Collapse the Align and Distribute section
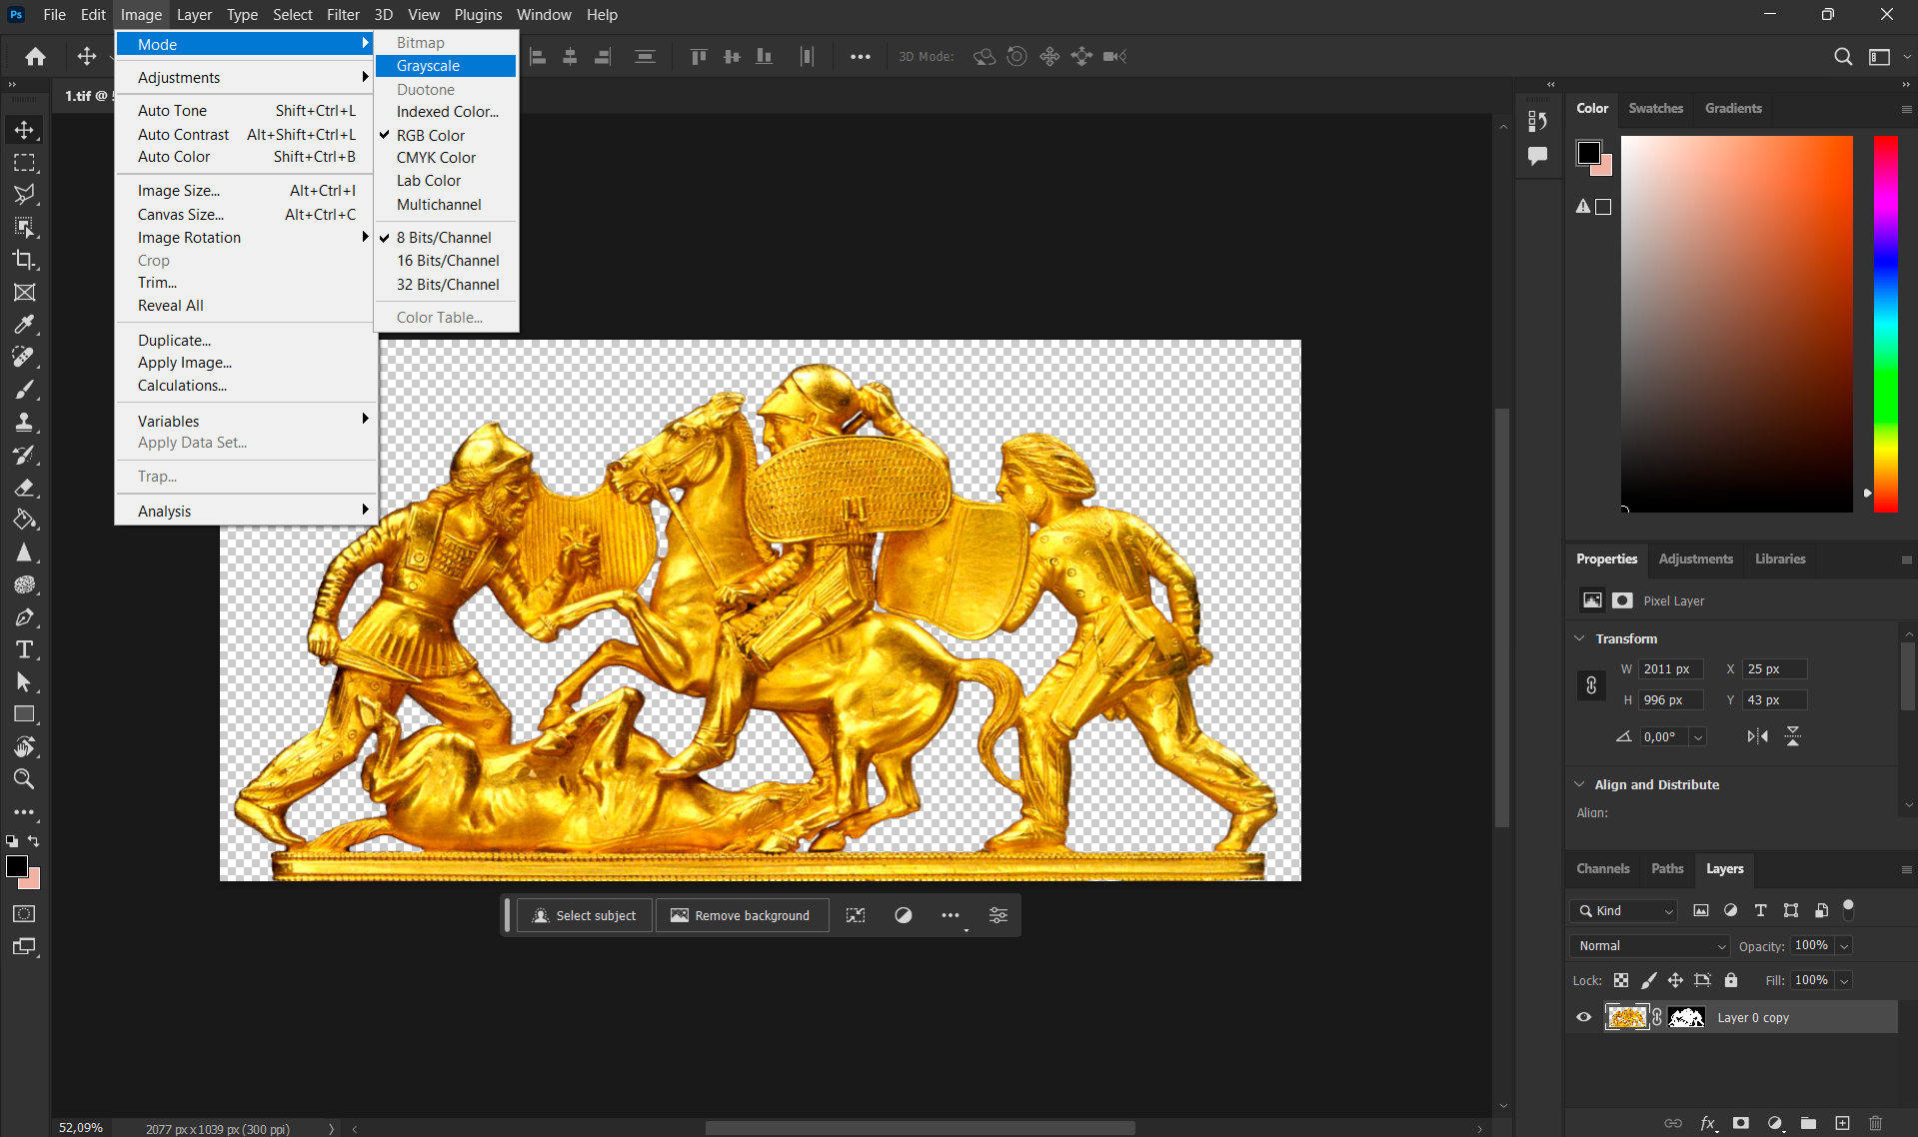Image resolution: width=1918 pixels, height=1137 pixels. tap(1579, 784)
